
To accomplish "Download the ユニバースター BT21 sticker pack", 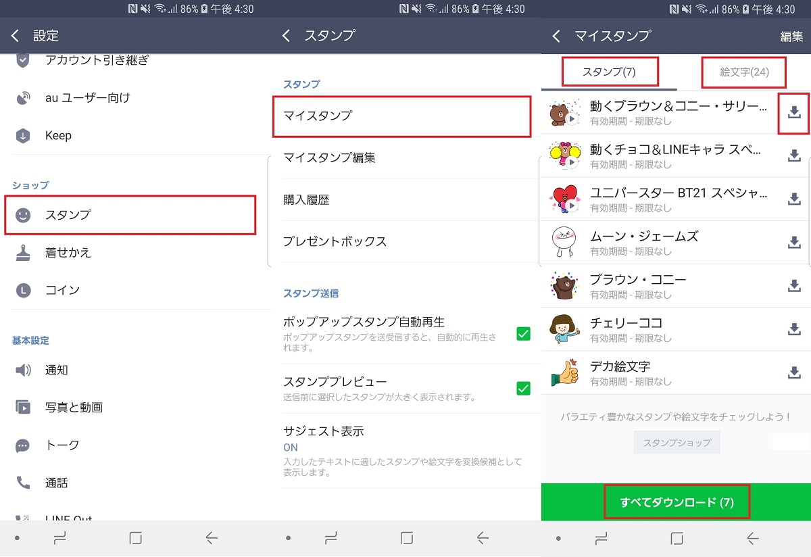I will coord(794,199).
